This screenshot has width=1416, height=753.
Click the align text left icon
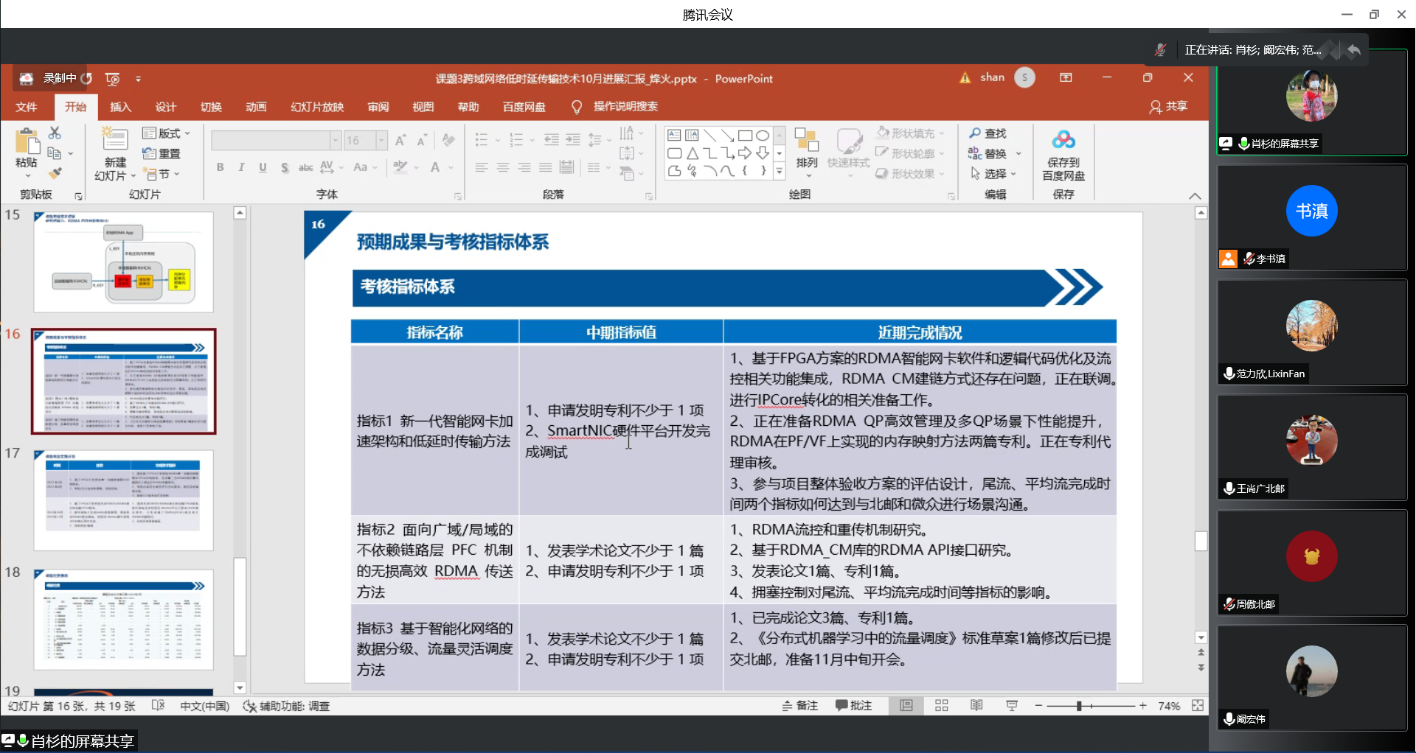click(x=481, y=167)
